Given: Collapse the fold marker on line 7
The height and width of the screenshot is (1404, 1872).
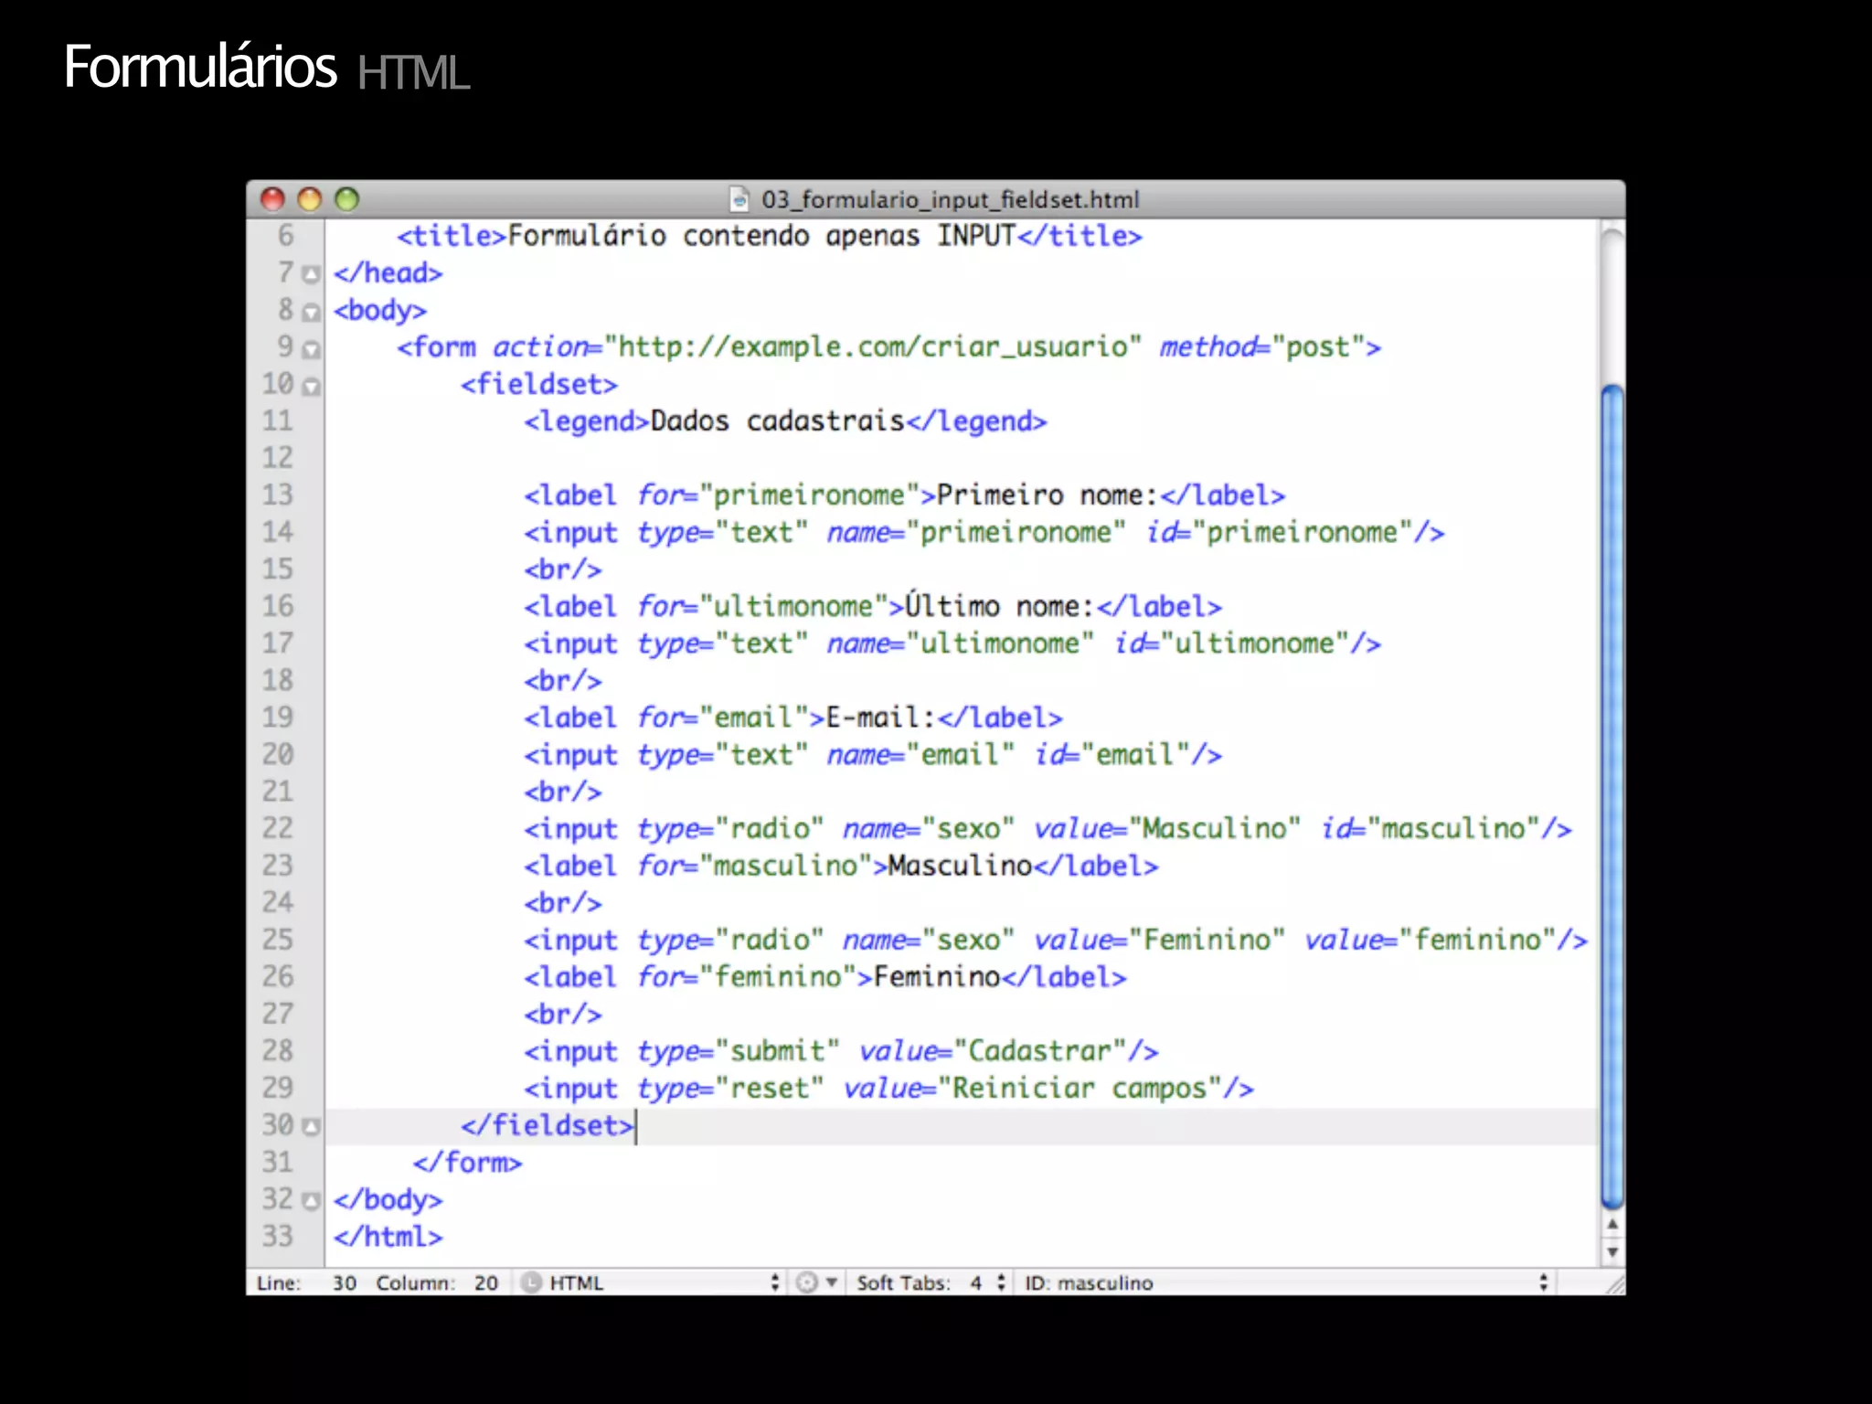Looking at the screenshot, I should click(312, 274).
